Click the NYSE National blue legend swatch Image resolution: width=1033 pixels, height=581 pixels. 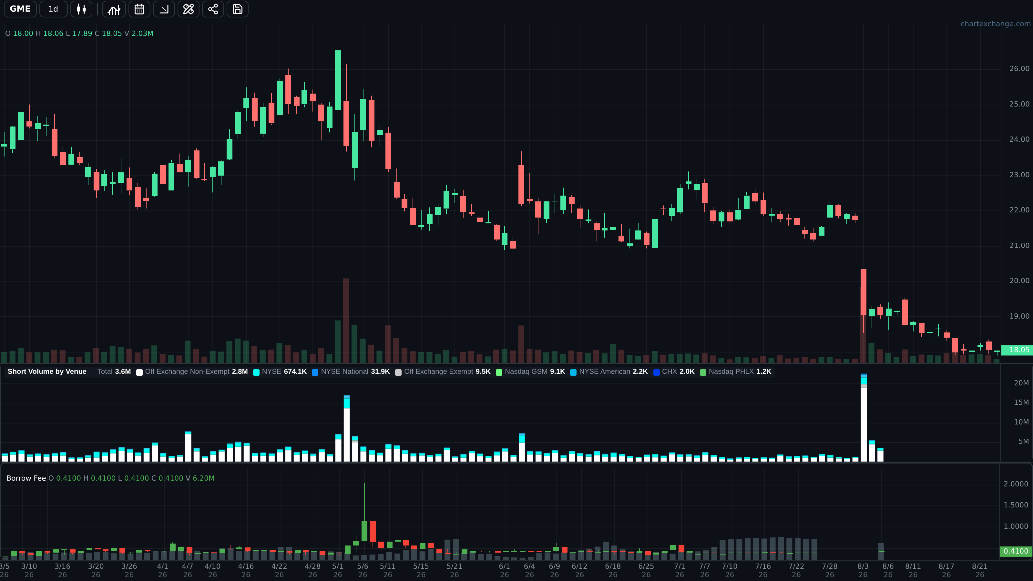315,372
